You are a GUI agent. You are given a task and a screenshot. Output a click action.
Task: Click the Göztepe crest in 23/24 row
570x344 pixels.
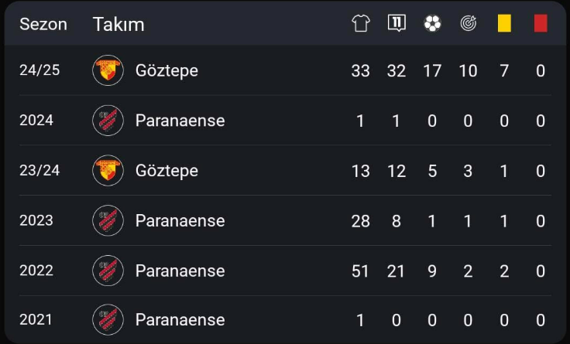pos(108,171)
